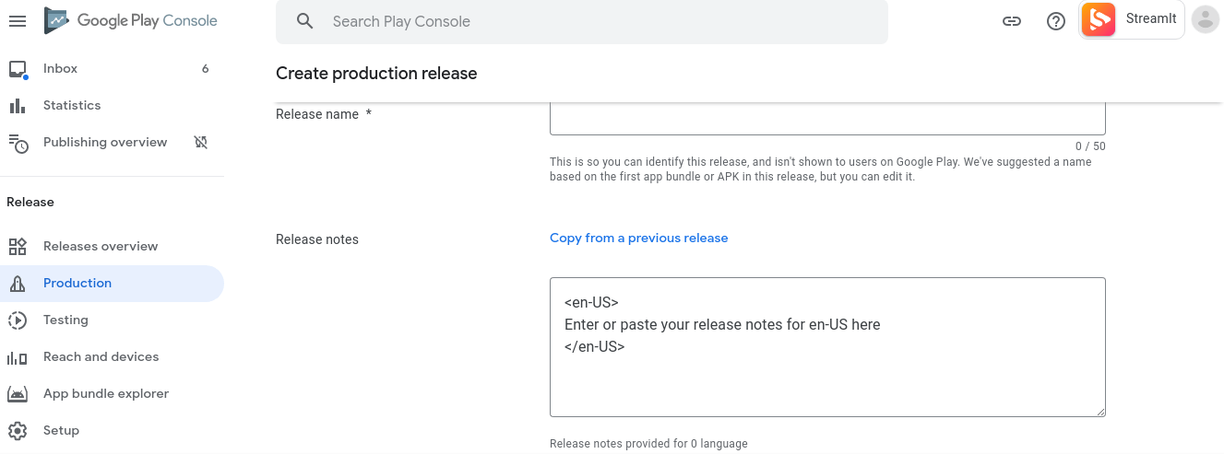Viewport: 1224px width, 454px height.
Task: Click the App bundle explorer icon
Action: (x=18, y=393)
